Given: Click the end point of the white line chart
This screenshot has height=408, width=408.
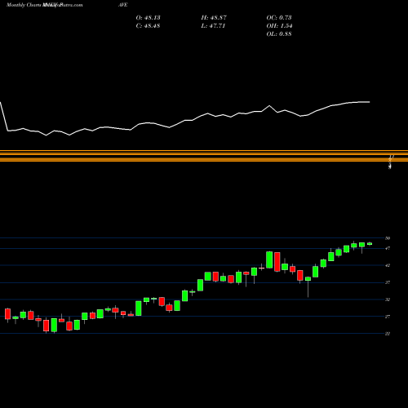Looking at the screenshot, I should click(370, 102).
